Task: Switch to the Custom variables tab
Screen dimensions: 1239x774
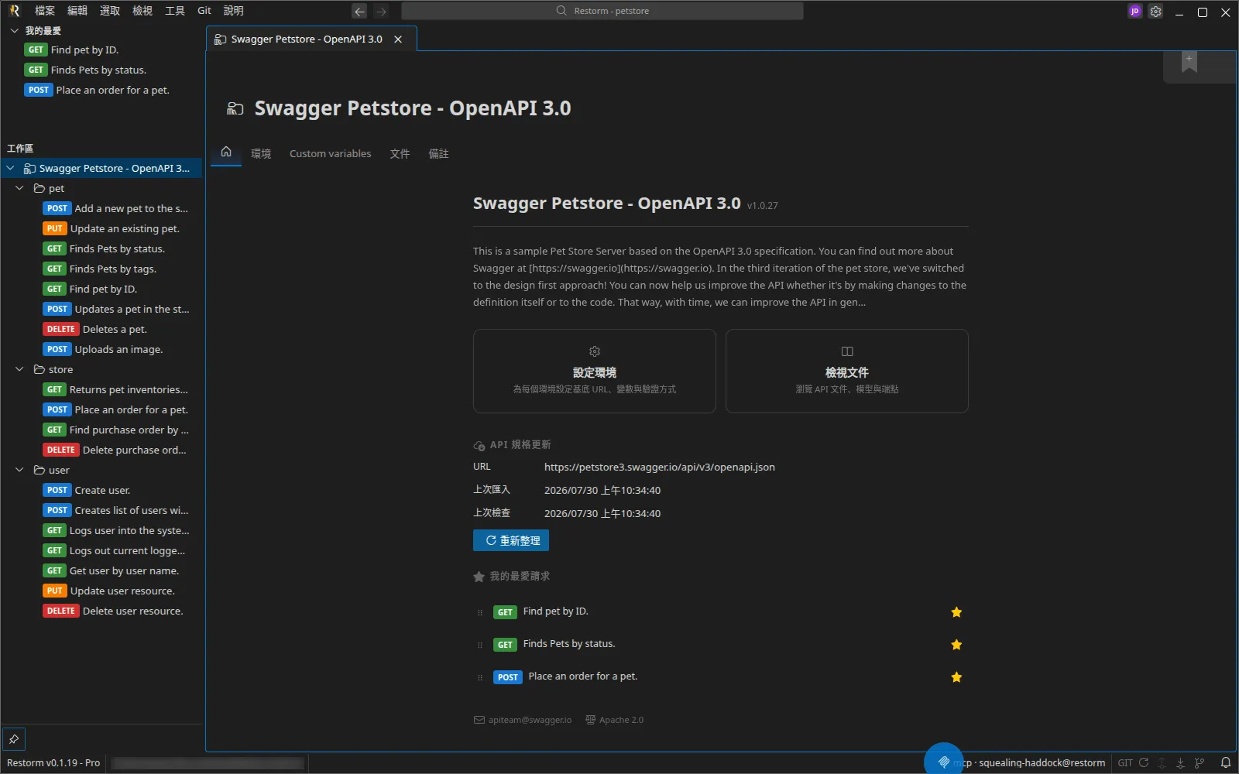Action: [331, 154]
